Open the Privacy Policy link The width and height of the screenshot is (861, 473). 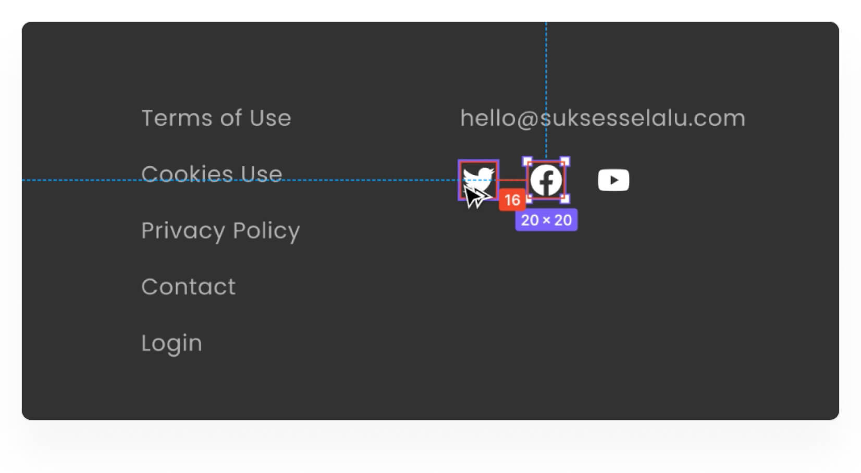click(220, 230)
